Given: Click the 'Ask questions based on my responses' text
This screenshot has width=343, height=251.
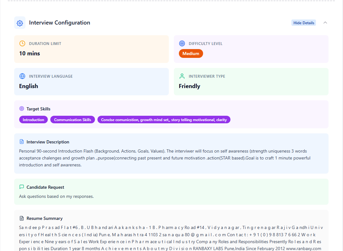Looking at the screenshot, I should (x=56, y=197).
